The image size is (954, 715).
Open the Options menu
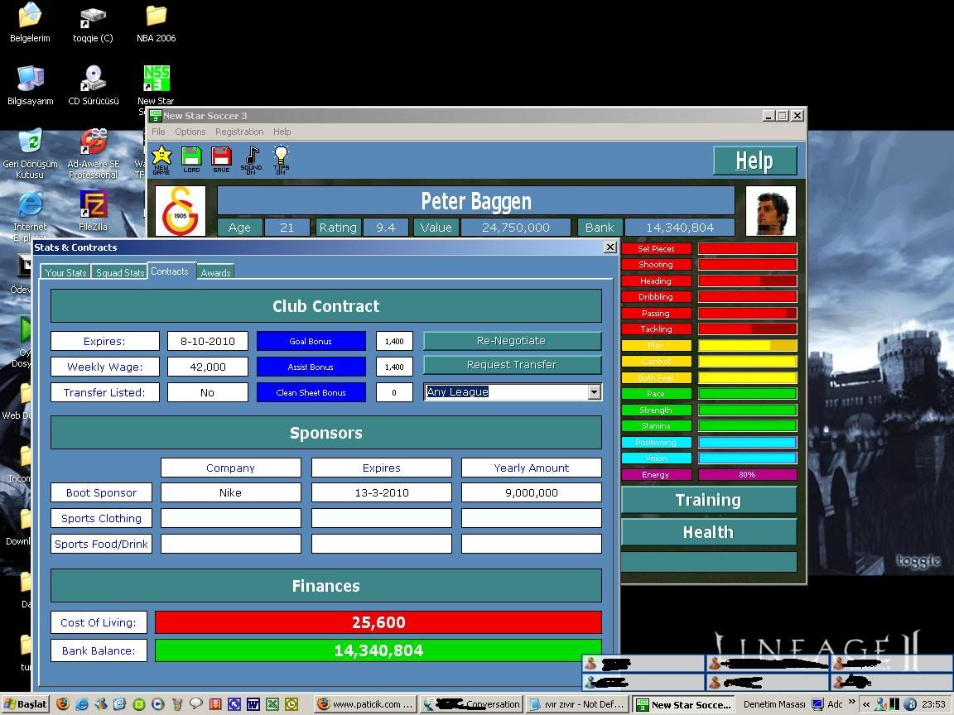point(190,132)
